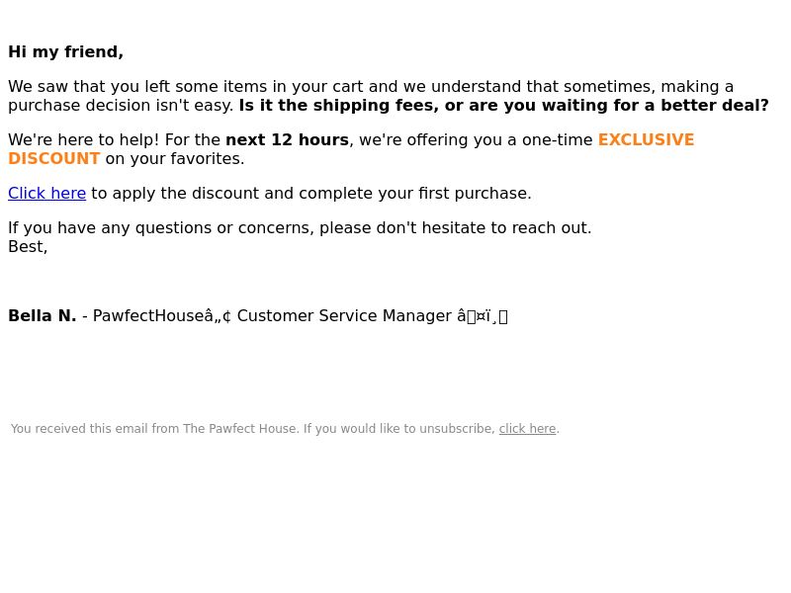Click the 'Hi my friend,' greeting
This screenshot has width=791, height=593.
pyautogui.click(x=65, y=52)
